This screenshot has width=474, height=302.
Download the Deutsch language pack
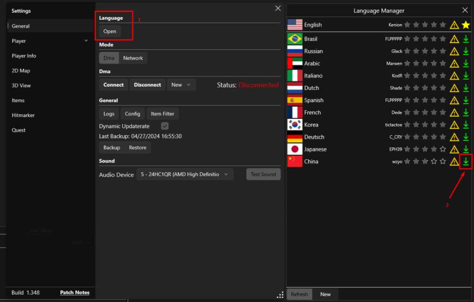(x=466, y=137)
